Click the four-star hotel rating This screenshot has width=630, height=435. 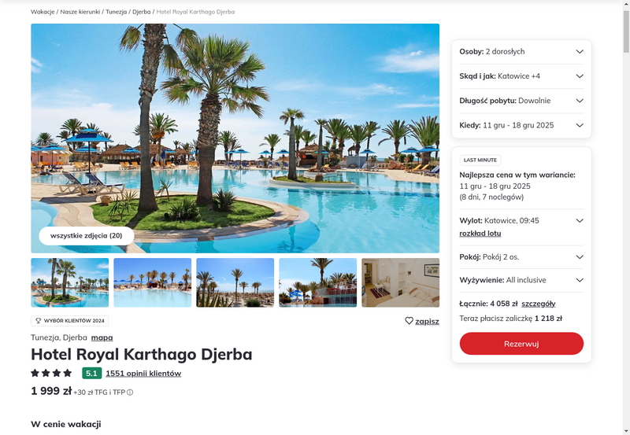(51, 373)
